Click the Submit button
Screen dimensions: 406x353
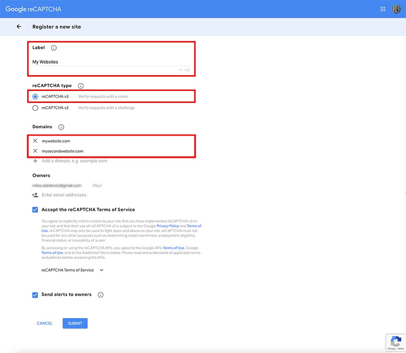coord(75,323)
